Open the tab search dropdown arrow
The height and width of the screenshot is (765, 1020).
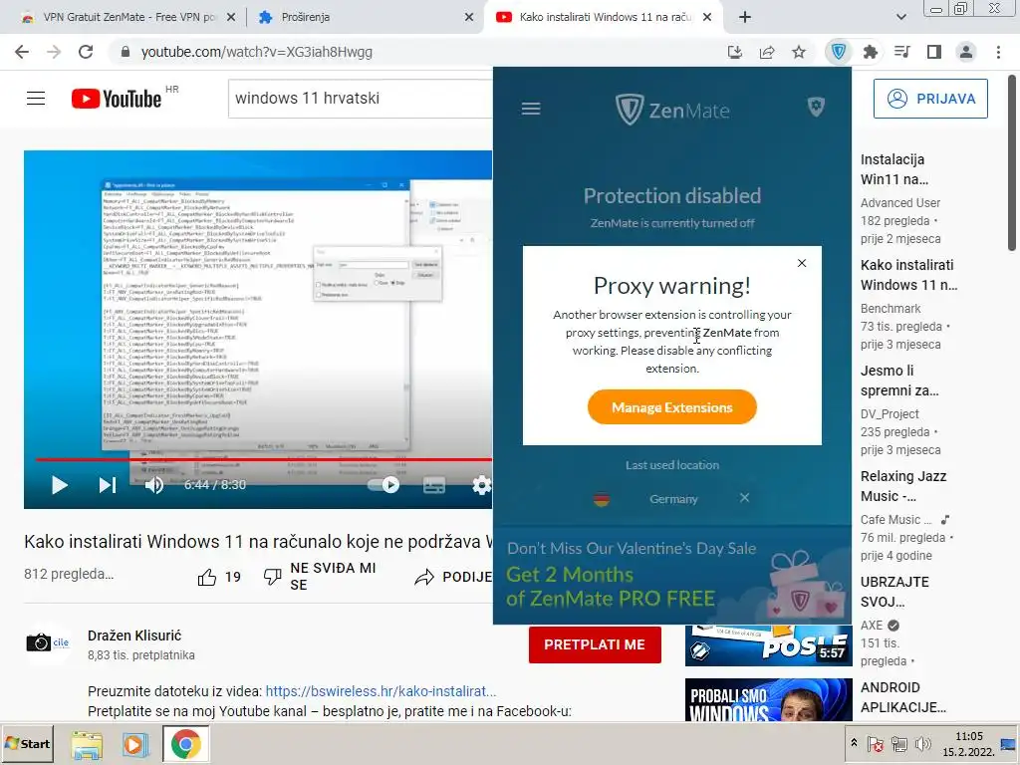coord(900,17)
